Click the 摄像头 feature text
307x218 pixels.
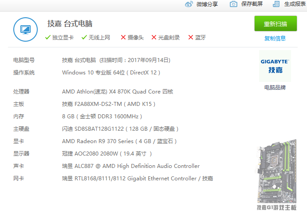[135, 37]
